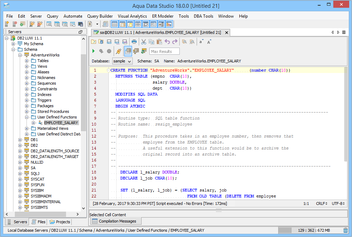Screen dimensions: 352x237
Task: Select the SYSCAT schema in tree
Action: click(37, 179)
